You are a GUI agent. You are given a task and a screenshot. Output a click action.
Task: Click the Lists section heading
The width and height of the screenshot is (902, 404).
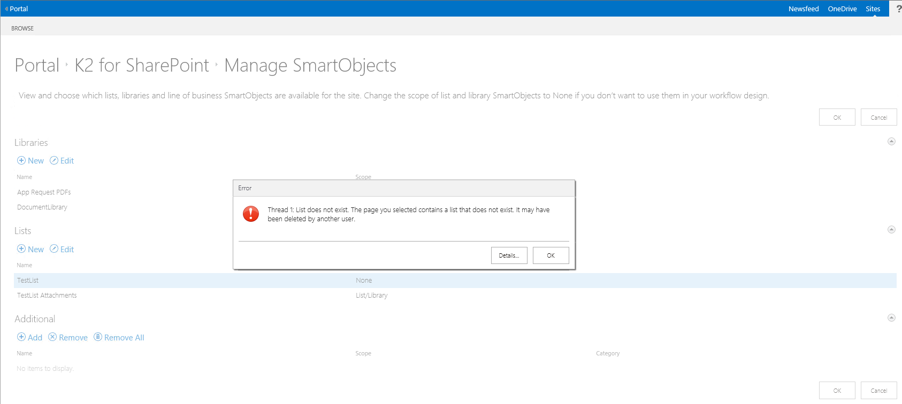click(x=22, y=231)
